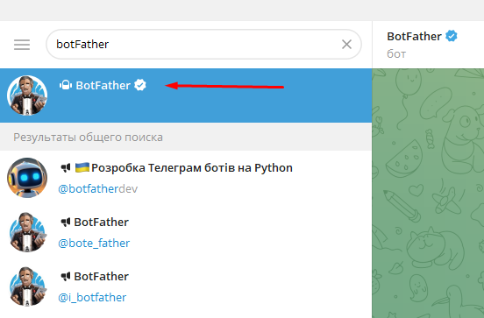Focus the search field containing botFather
This screenshot has height=318, width=484.
[x=203, y=45]
